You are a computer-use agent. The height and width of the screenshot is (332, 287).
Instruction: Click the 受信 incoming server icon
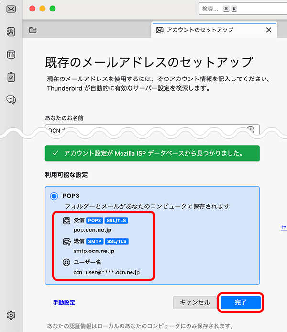(67, 221)
